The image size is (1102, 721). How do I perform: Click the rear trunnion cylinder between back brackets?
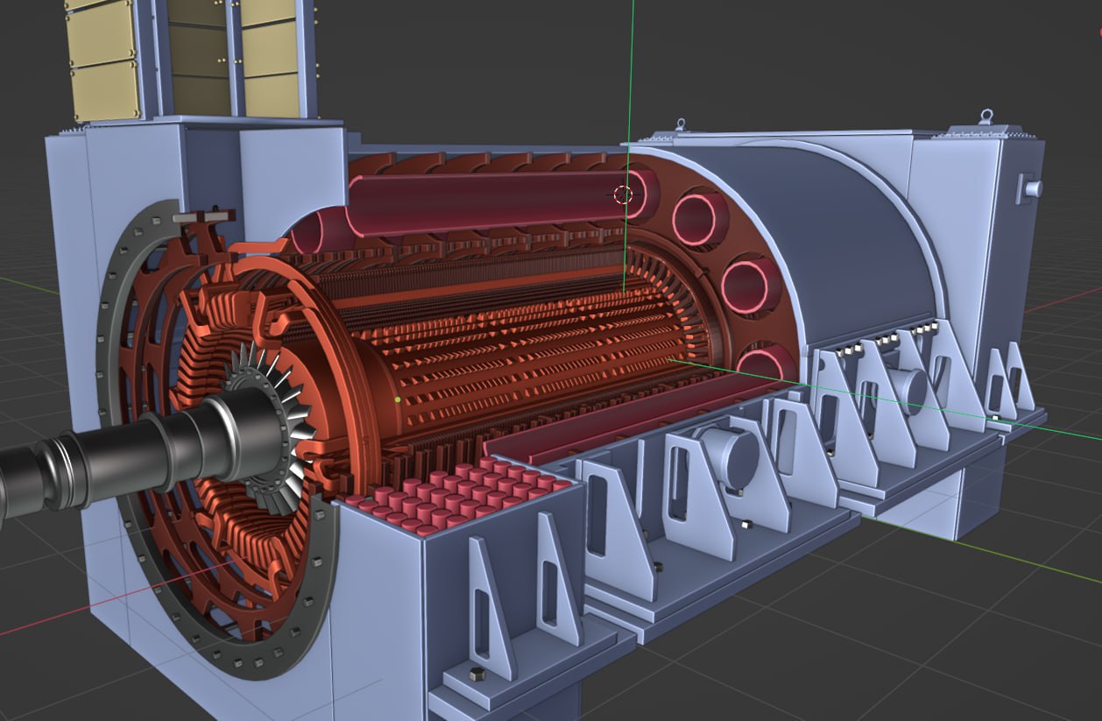tap(911, 391)
